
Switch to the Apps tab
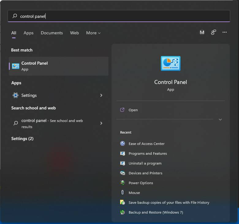28,33
